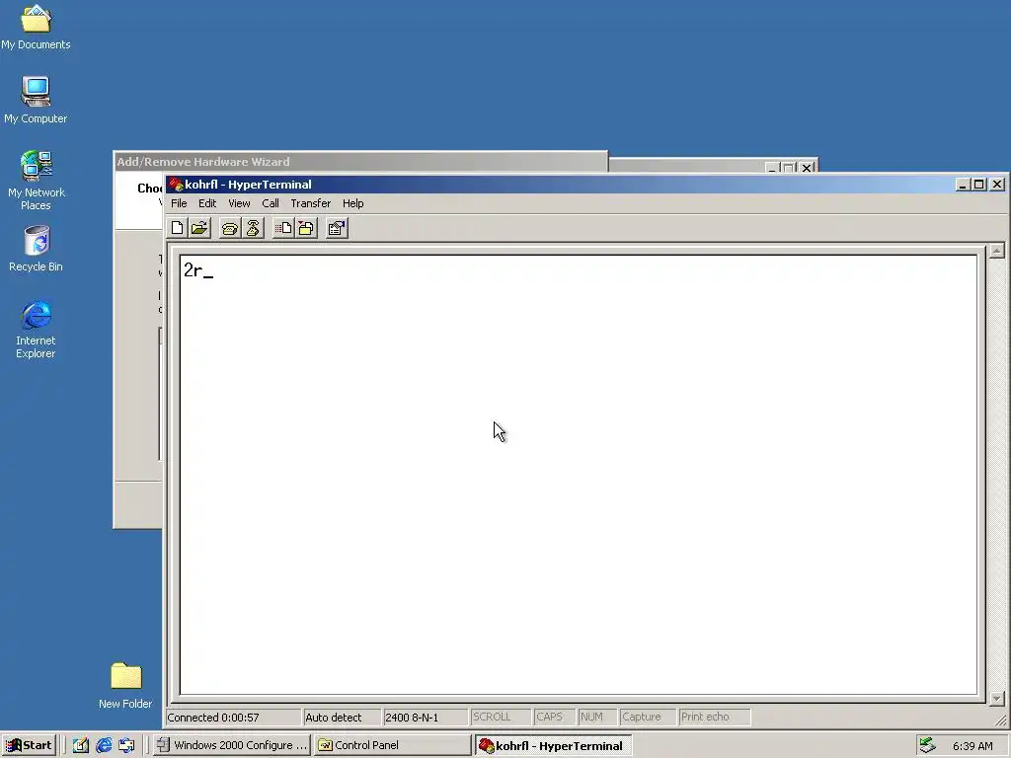Close the background Control Panel window

pyautogui.click(x=807, y=168)
